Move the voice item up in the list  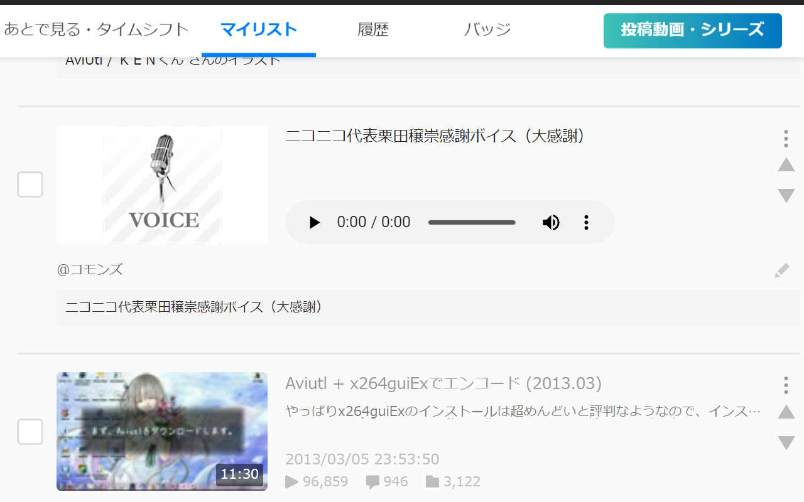point(786,164)
